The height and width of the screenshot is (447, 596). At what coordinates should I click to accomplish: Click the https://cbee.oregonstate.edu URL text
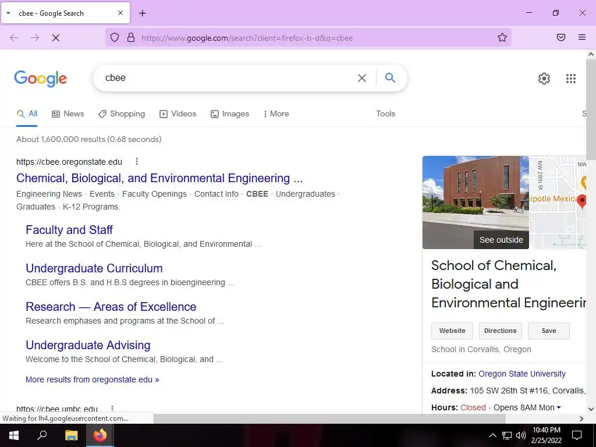tap(69, 162)
